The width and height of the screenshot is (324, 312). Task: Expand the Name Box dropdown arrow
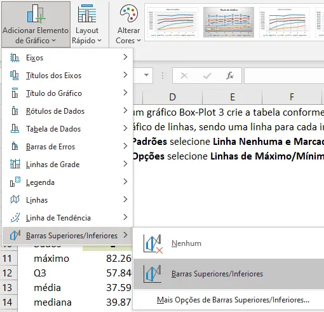pos(146,75)
